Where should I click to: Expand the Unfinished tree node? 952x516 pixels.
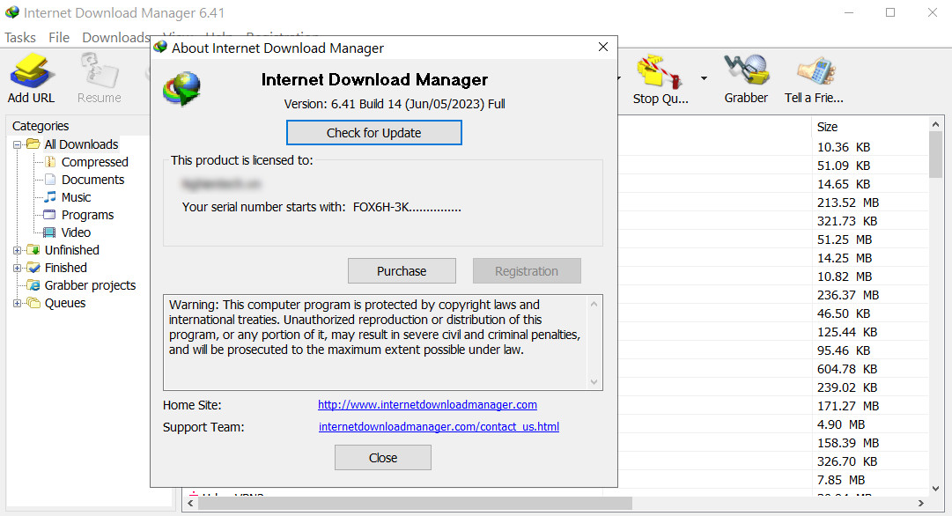[x=17, y=250]
